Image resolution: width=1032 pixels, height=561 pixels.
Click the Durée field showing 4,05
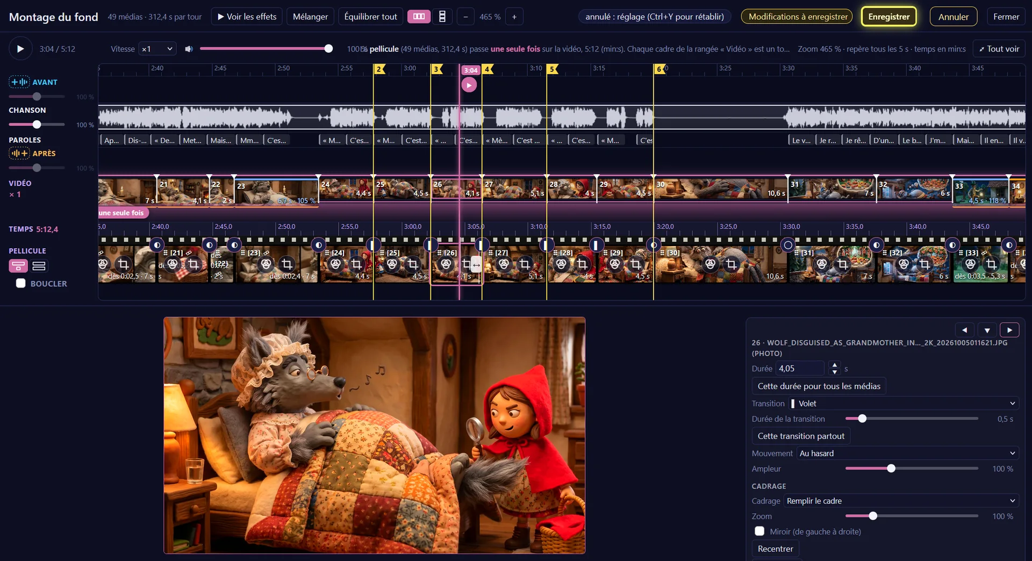[800, 368]
